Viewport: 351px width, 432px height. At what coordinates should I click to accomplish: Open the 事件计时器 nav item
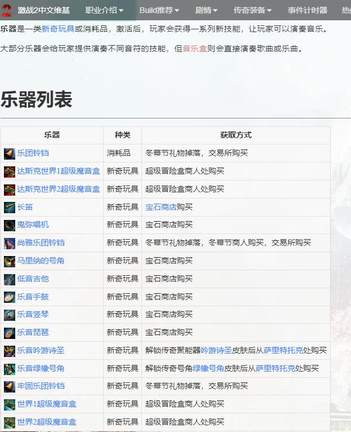tap(307, 10)
